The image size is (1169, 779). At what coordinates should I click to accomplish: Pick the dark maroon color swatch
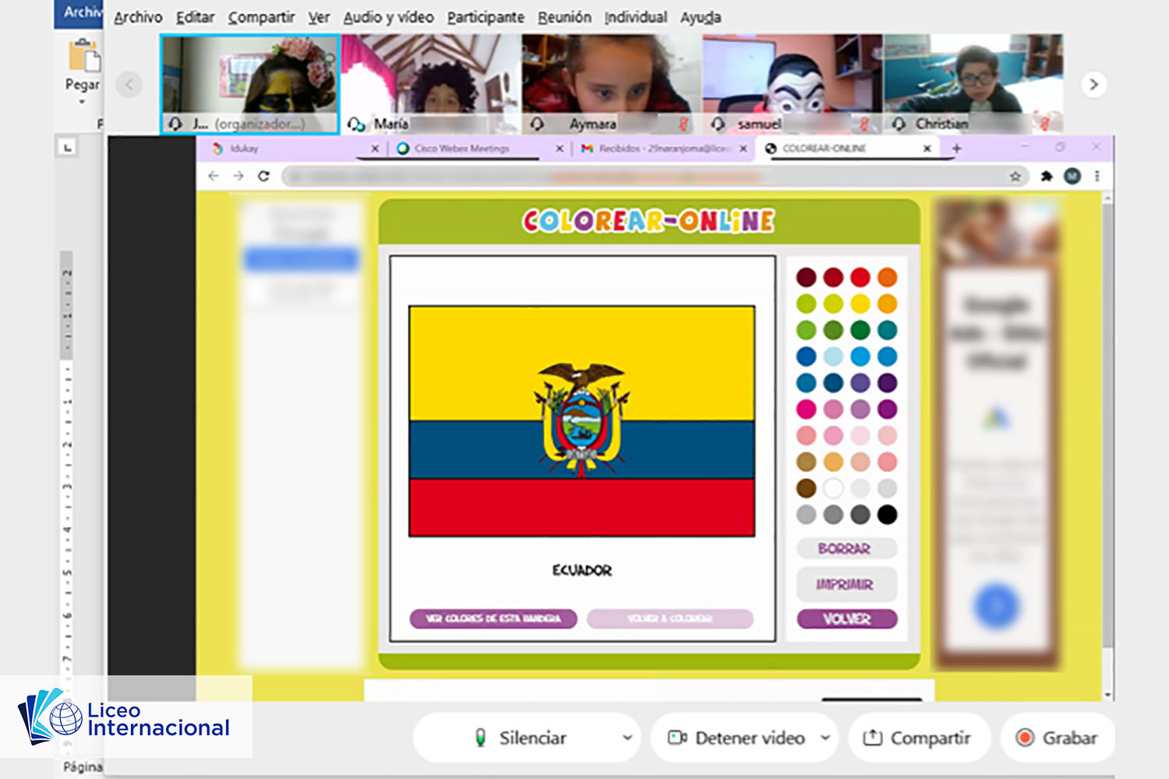pyautogui.click(x=807, y=277)
